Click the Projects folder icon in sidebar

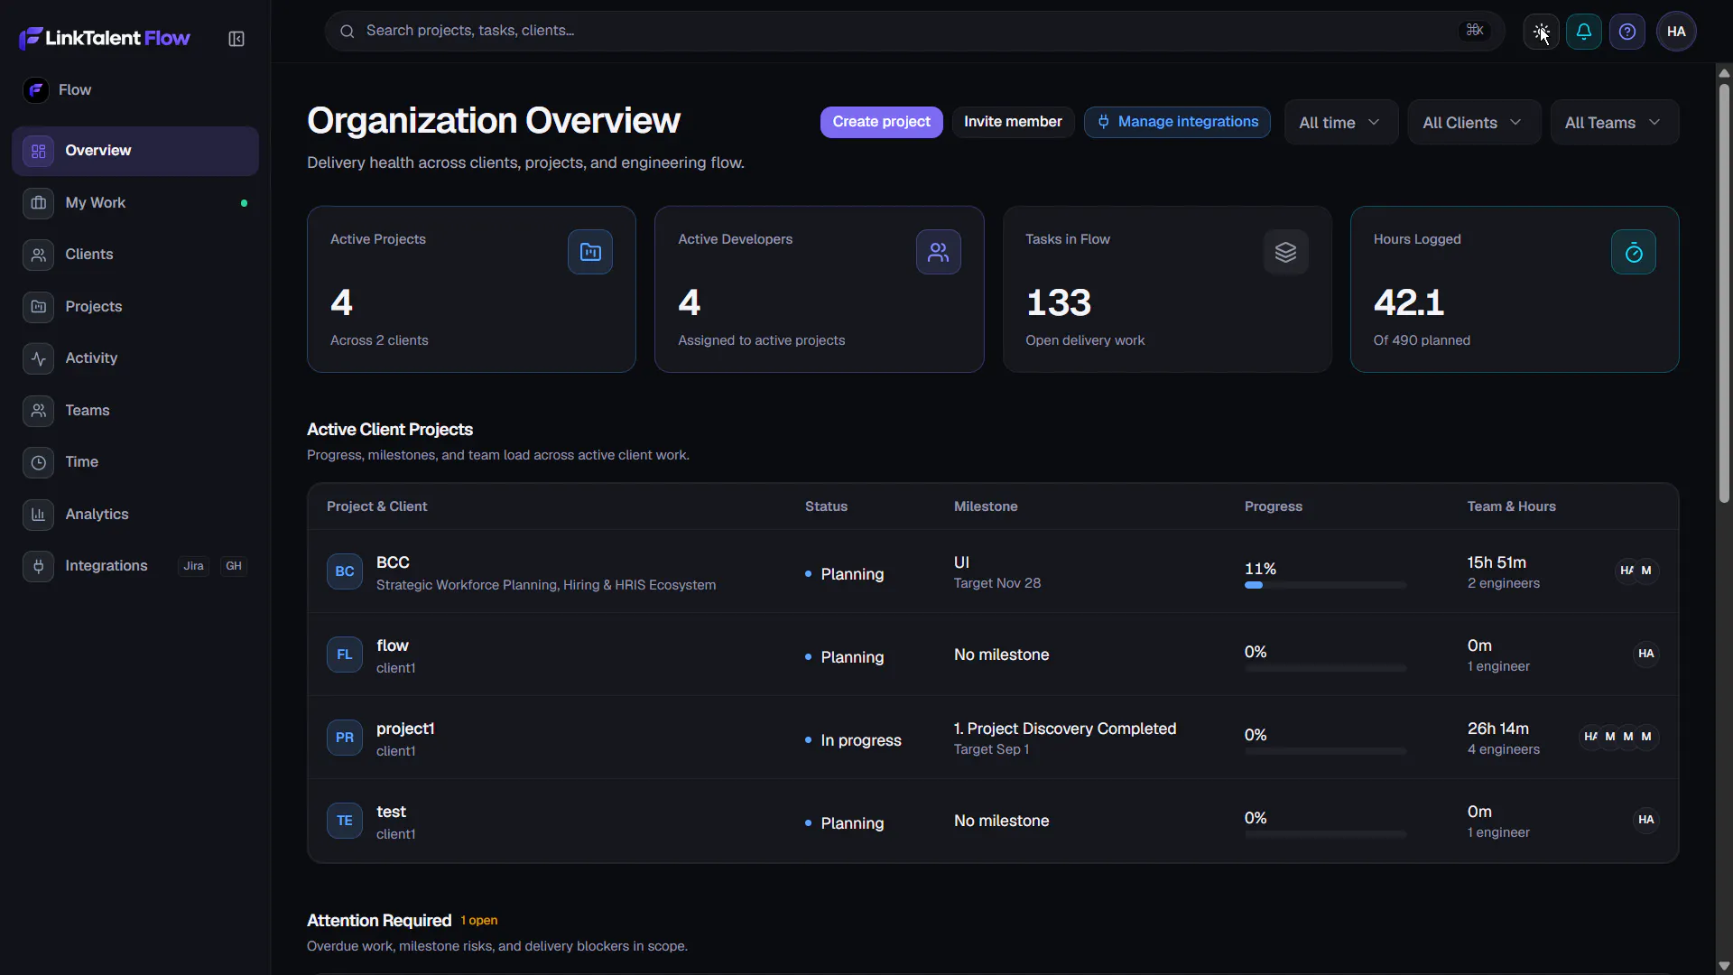(39, 307)
